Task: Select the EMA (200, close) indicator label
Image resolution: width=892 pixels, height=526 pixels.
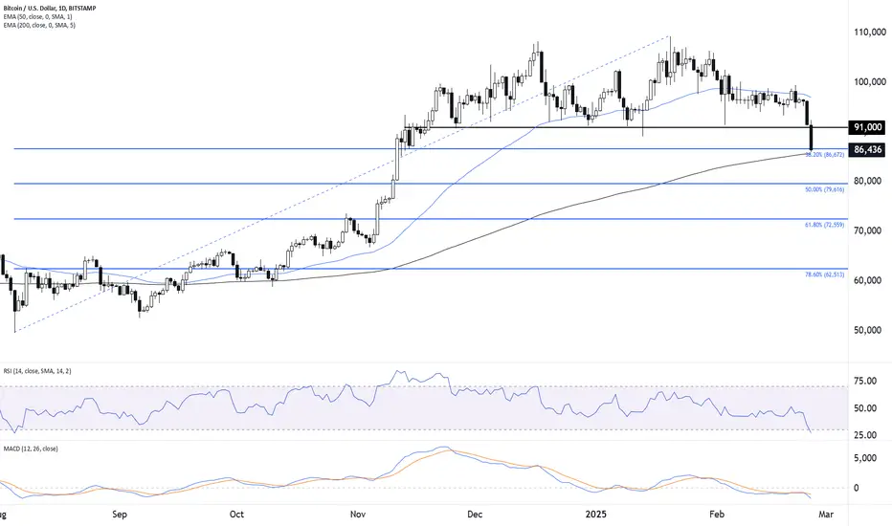Action: [x=39, y=25]
